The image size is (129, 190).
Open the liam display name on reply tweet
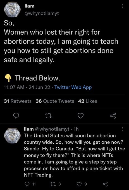29,129
